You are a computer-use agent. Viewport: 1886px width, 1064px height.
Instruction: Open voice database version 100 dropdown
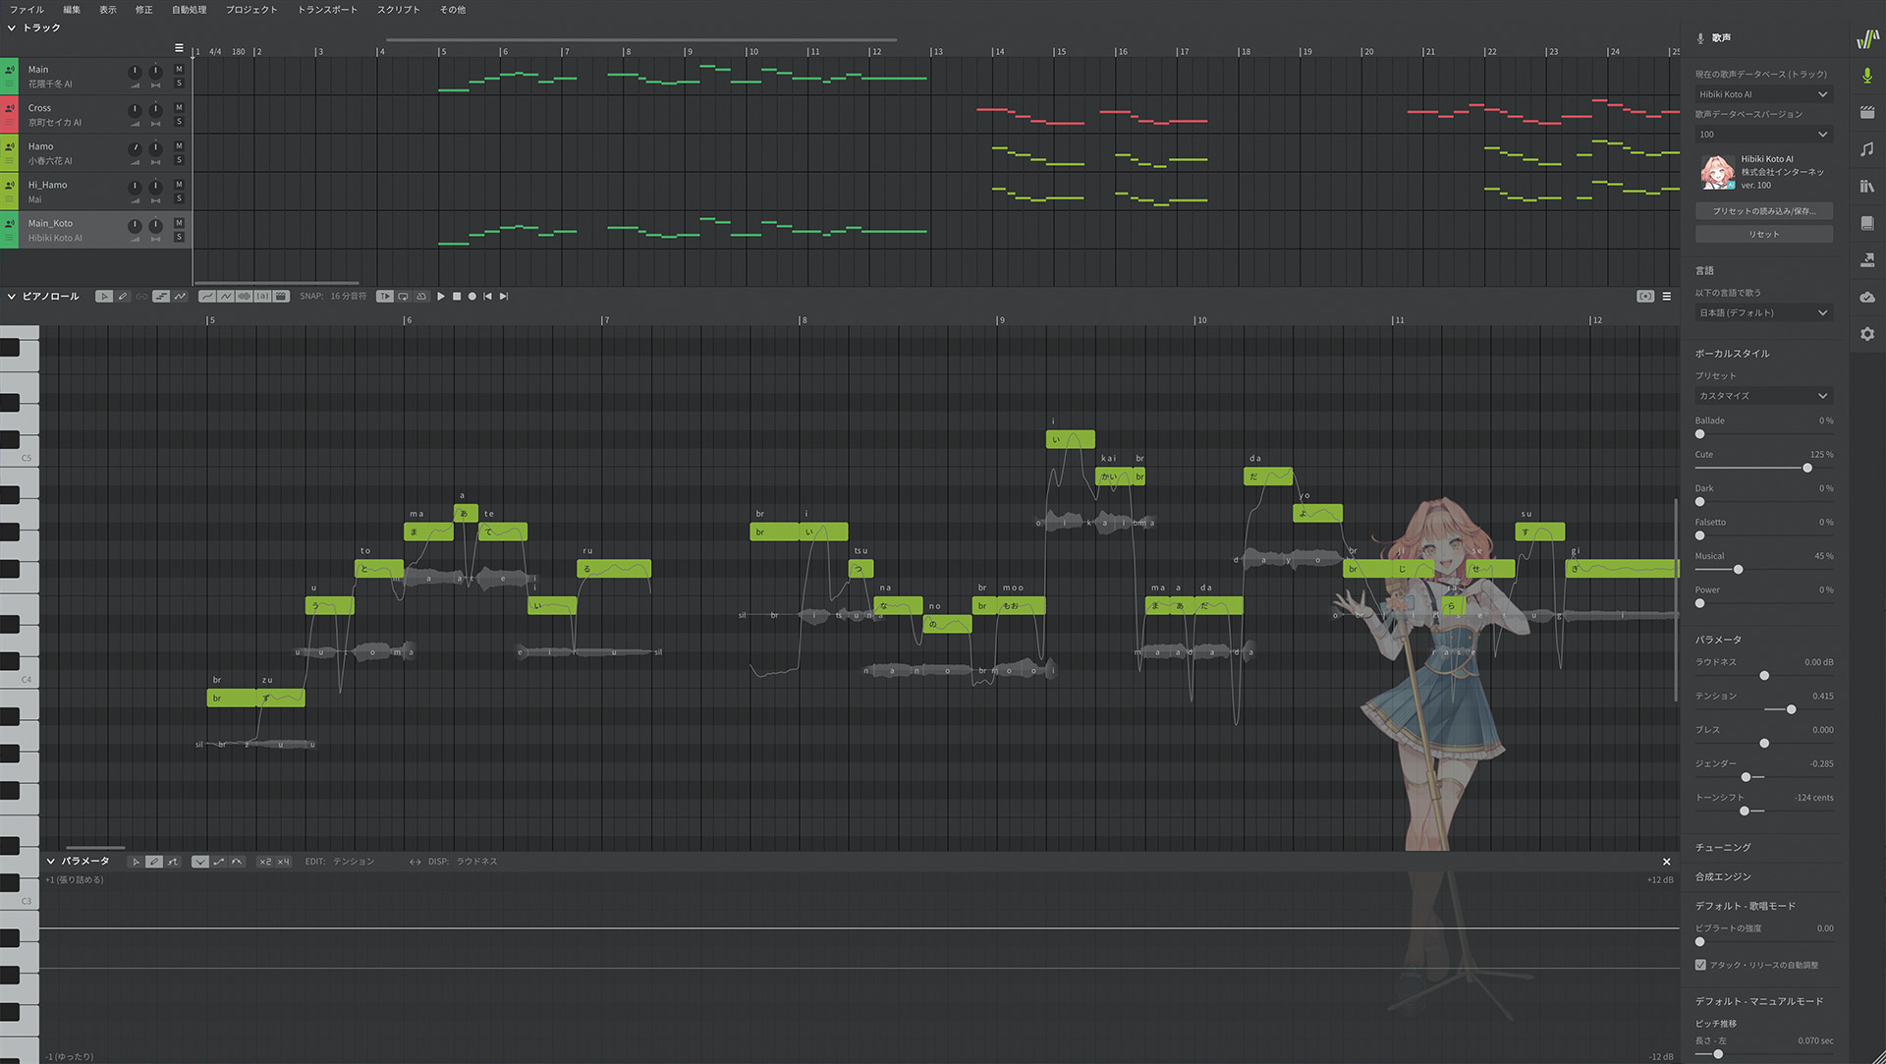(1763, 135)
